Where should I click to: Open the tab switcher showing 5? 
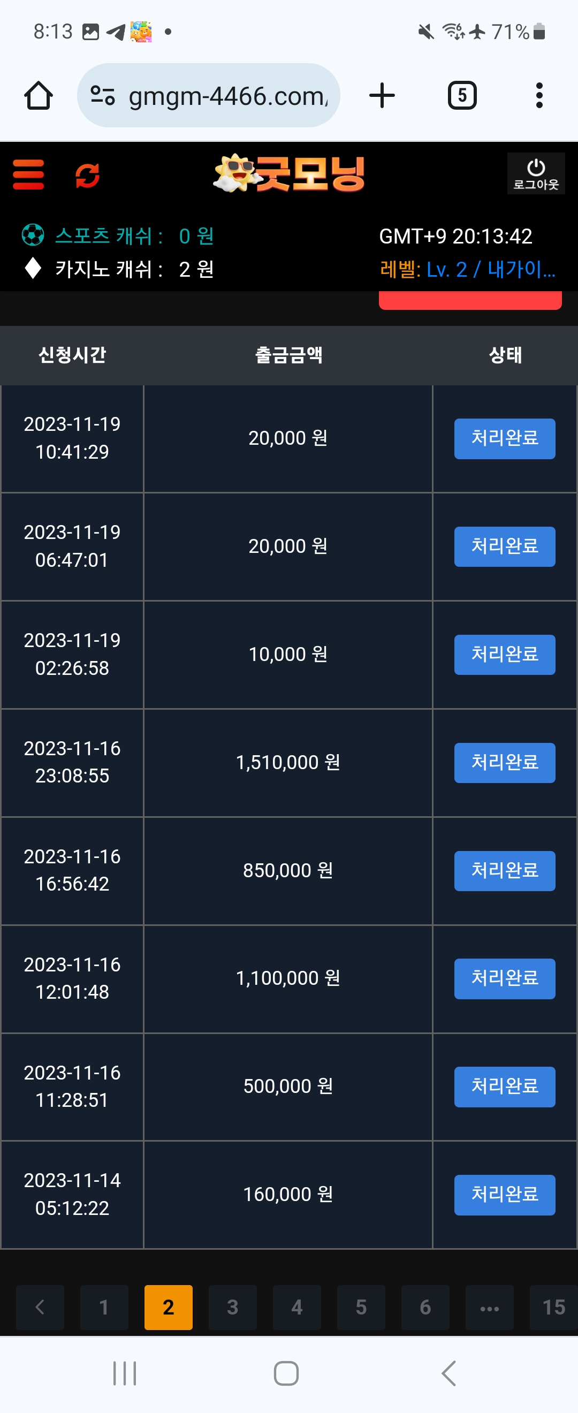[x=462, y=95]
